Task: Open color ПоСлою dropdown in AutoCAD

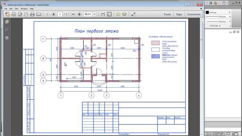Action: (x=229, y=12)
